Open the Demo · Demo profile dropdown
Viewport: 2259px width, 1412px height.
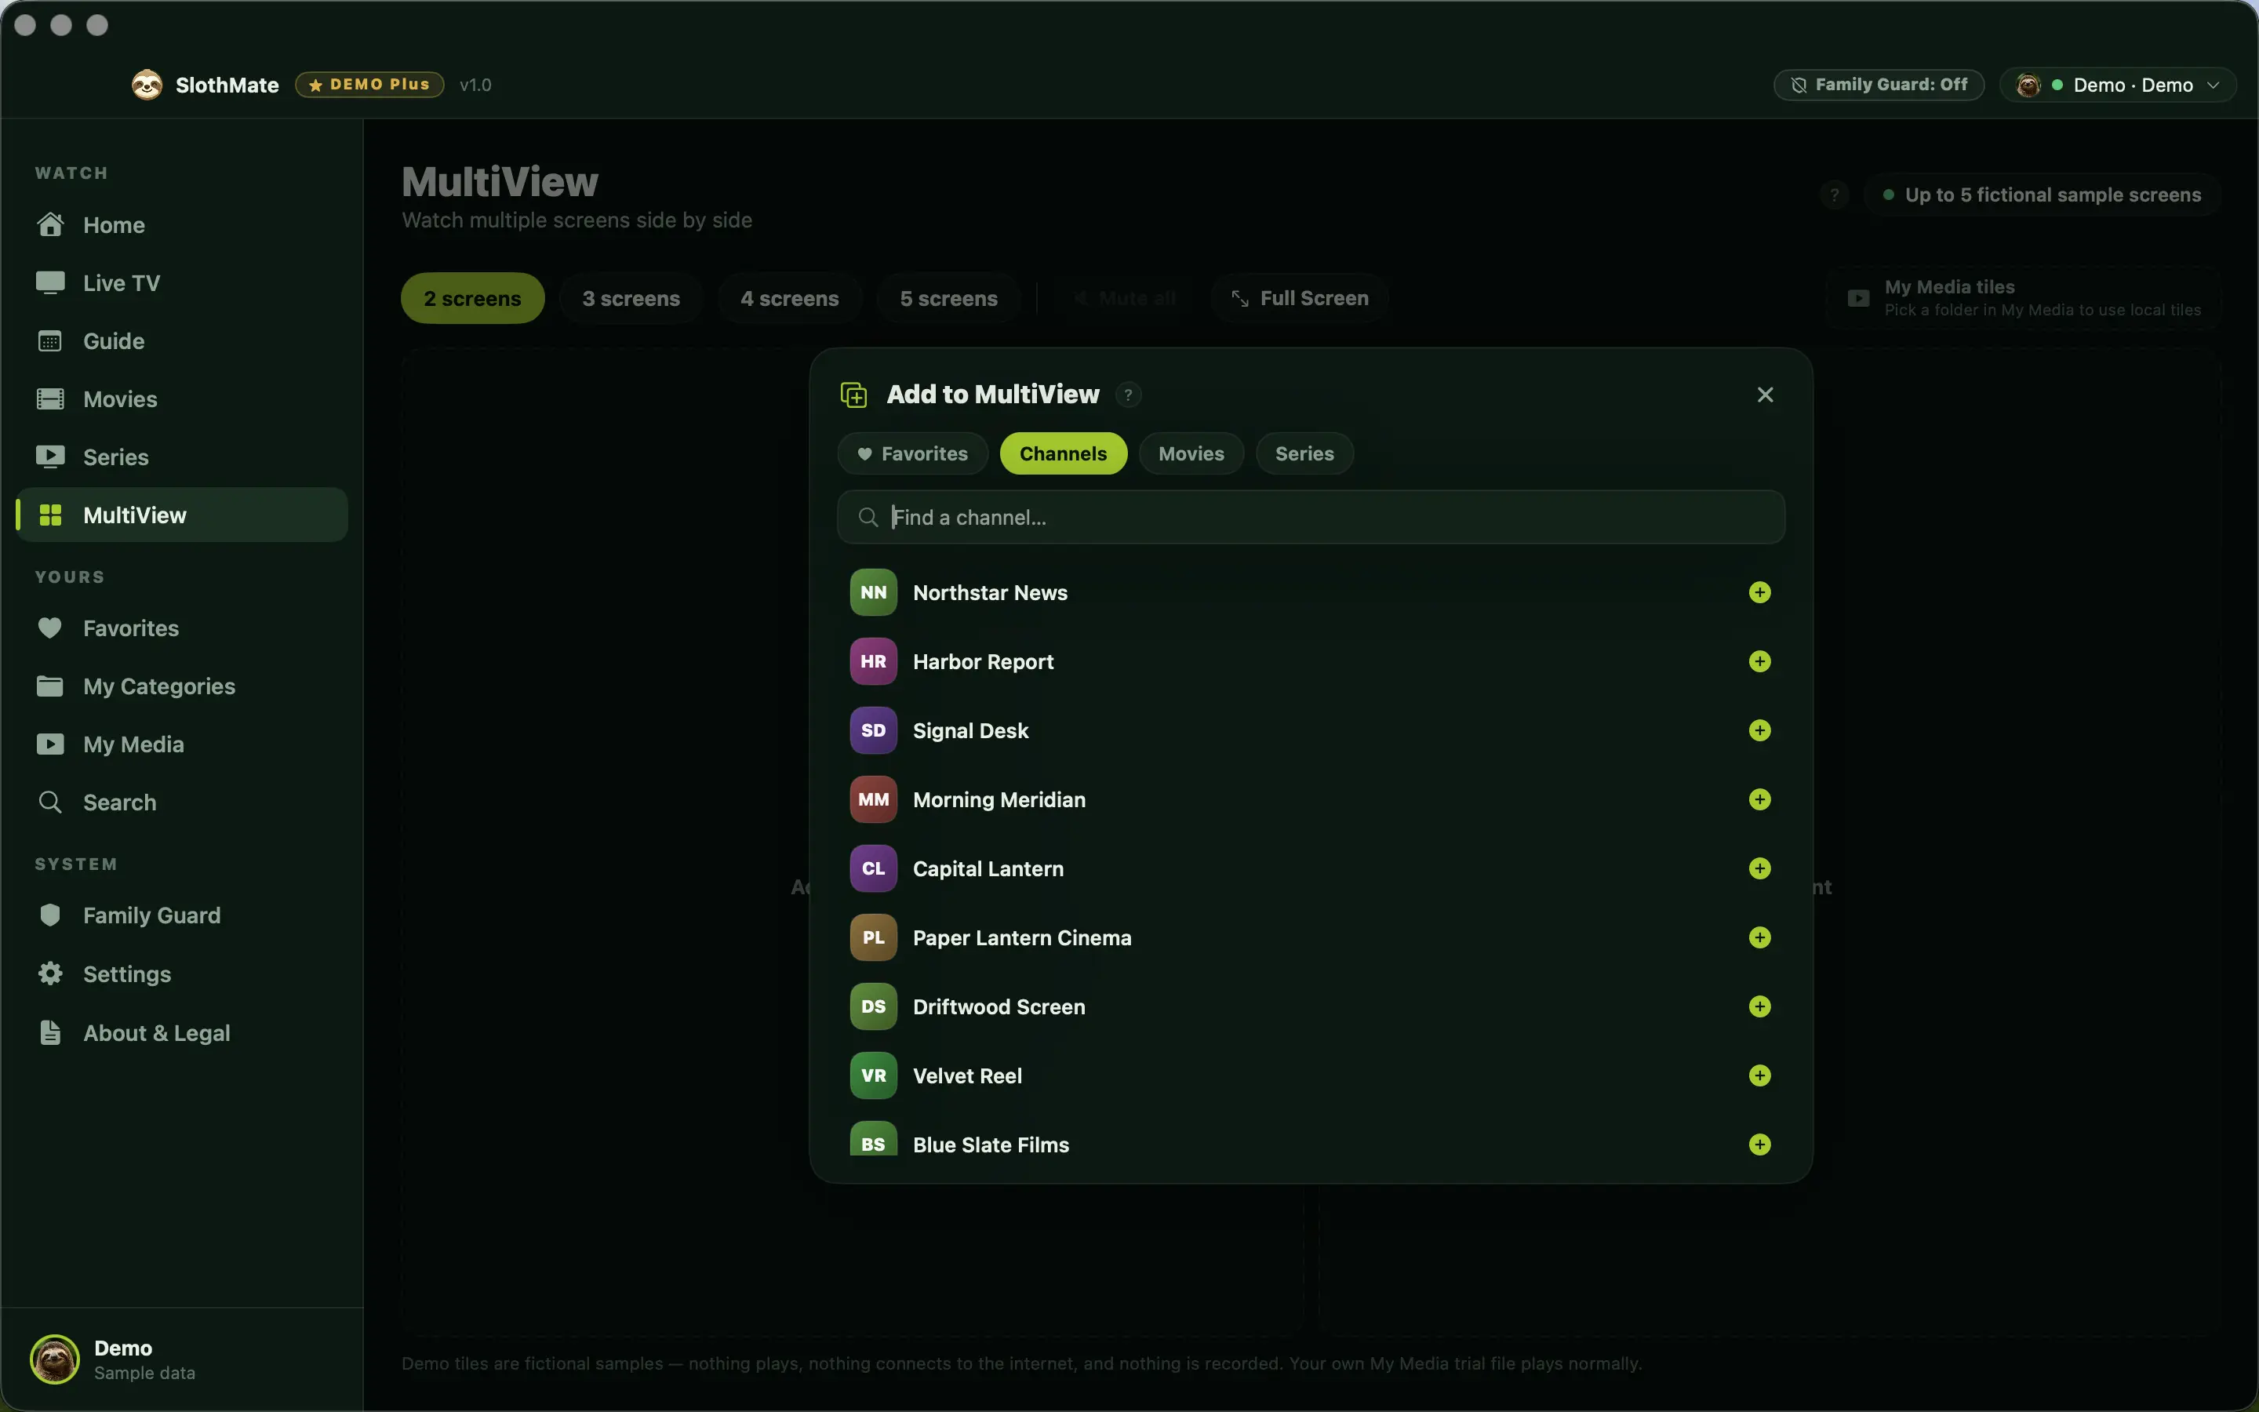(x=2117, y=85)
